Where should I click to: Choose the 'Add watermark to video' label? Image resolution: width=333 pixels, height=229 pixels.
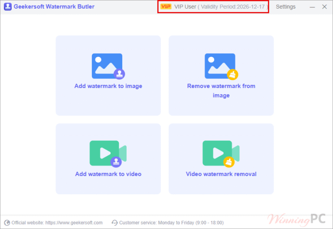pos(108,174)
